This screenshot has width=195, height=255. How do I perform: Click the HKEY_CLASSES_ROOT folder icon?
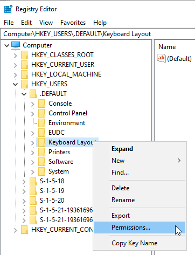click(x=24, y=55)
